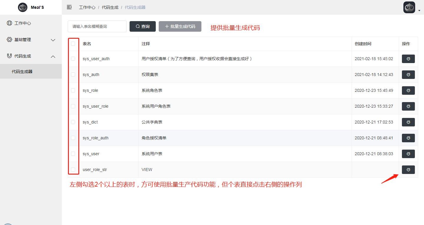Check the sys_user_role row checkbox
The height and width of the screenshot is (225, 424).
coord(73,106)
